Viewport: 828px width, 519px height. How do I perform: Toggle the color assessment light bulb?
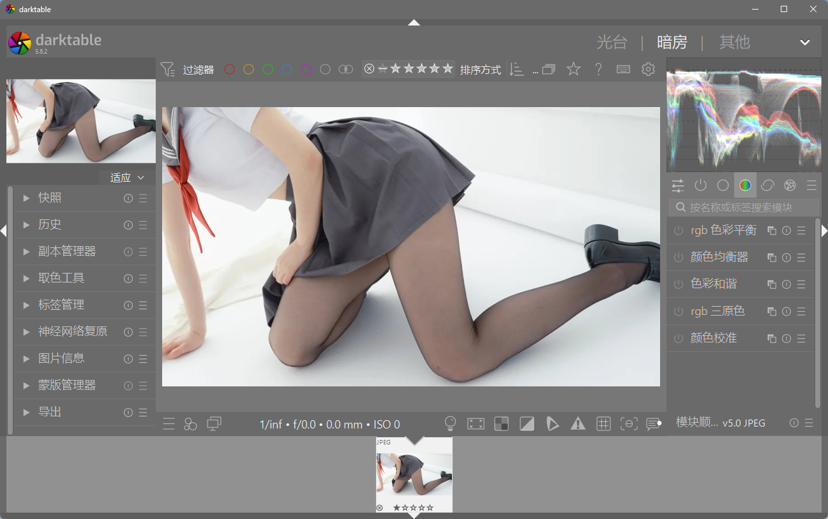pyautogui.click(x=450, y=424)
